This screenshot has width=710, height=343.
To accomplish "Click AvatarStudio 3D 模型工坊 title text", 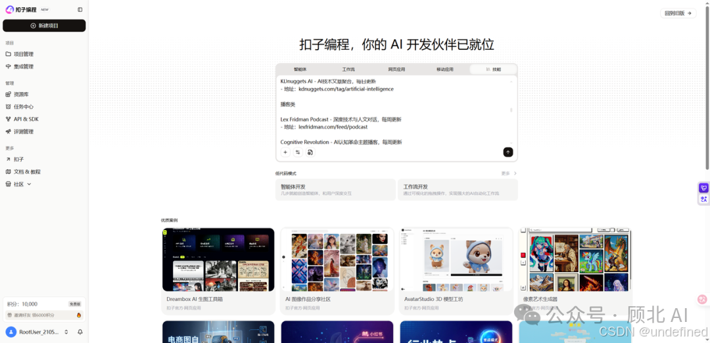I will pyautogui.click(x=433, y=299).
